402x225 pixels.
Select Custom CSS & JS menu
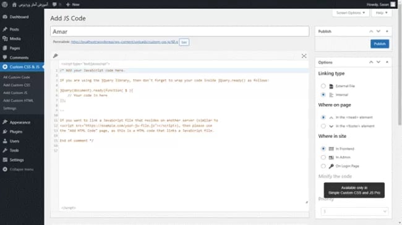pyautogui.click(x=22, y=67)
